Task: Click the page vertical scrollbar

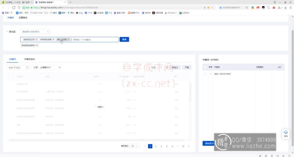Action: point(293,88)
